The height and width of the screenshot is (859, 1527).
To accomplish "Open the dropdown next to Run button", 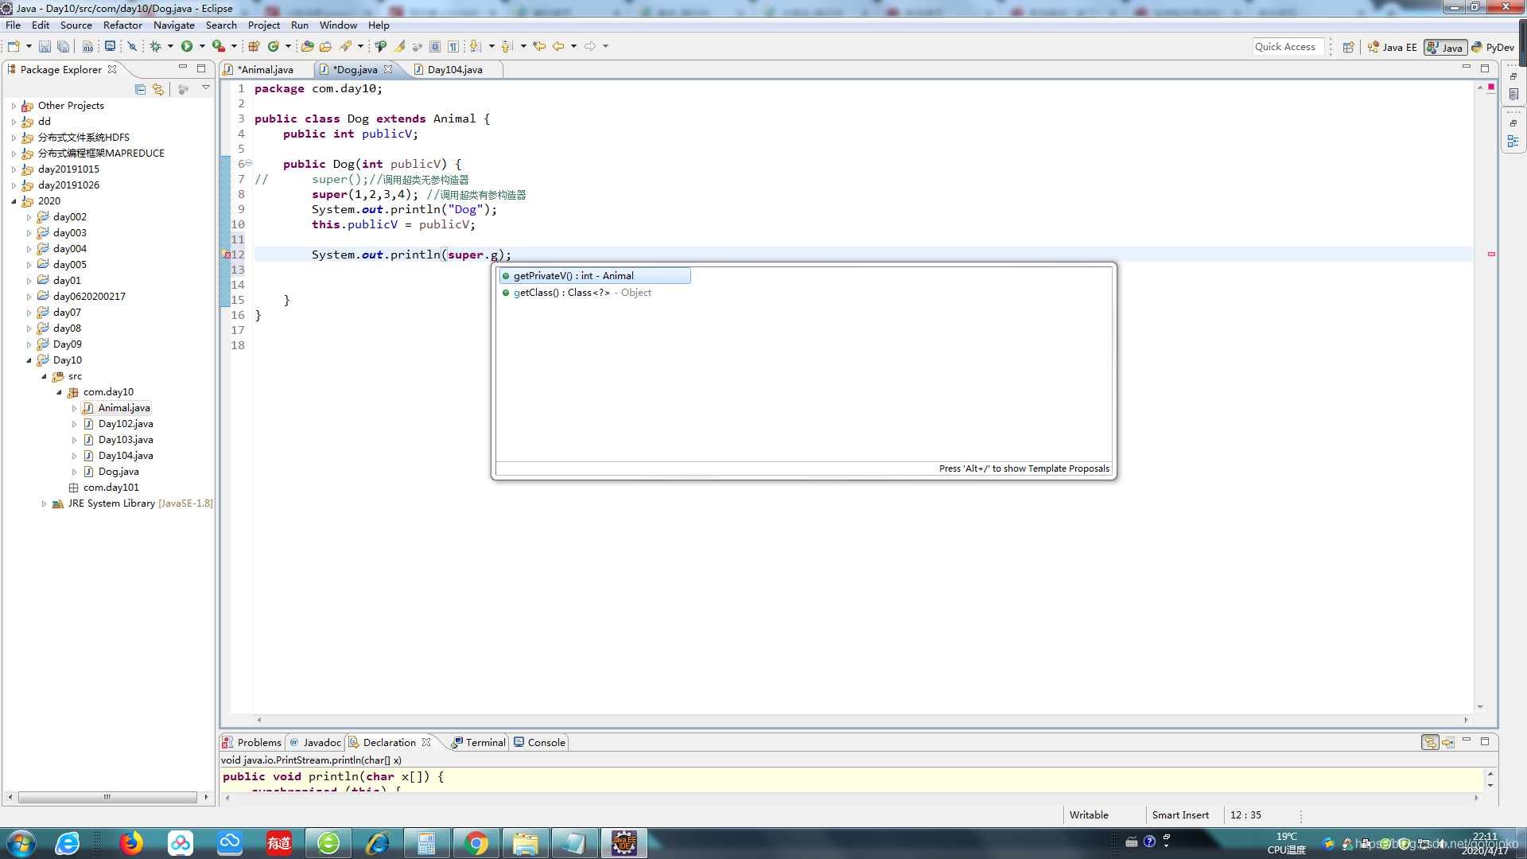I will tap(202, 47).
